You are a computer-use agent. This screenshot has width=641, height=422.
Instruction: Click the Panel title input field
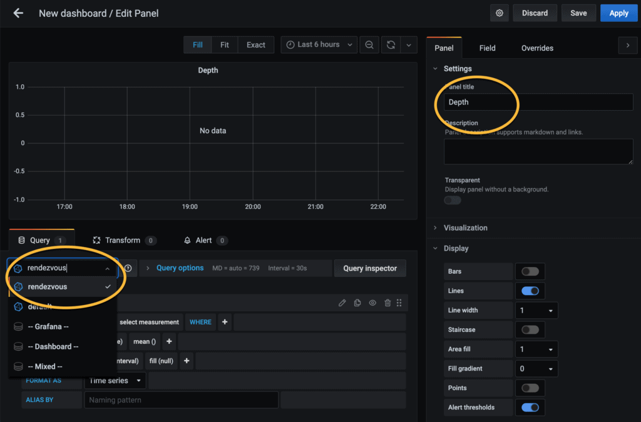coord(538,102)
